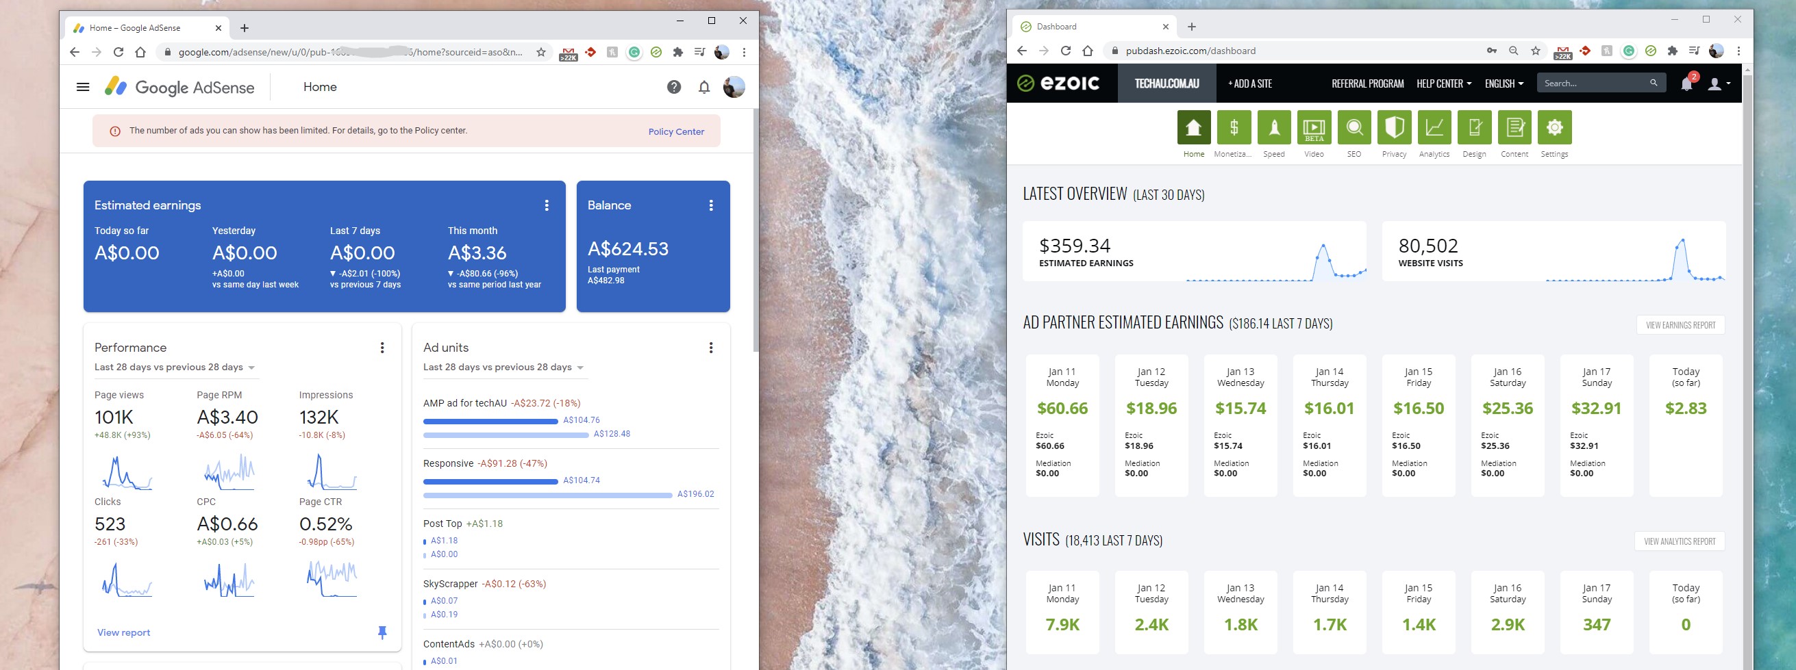Reload the AdSense browser page
Viewport: 1796px width, 670px height.
pyautogui.click(x=119, y=52)
